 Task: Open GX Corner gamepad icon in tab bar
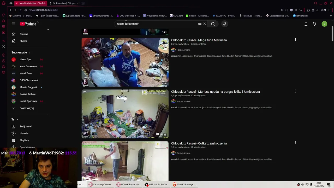coord(11,3)
